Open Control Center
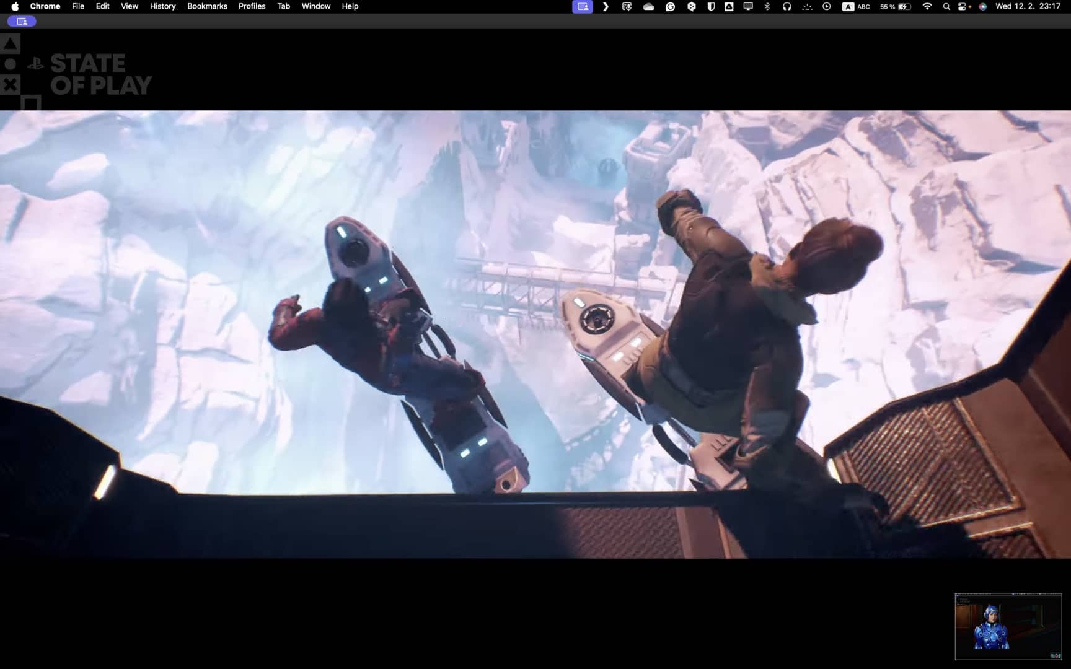This screenshot has height=669, width=1071. [963, 6]
